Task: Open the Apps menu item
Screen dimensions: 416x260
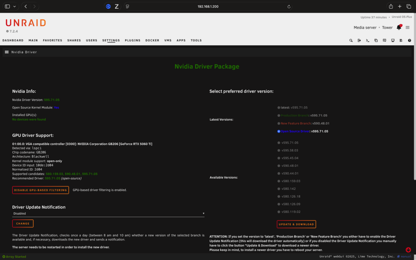Action: [x=181, y=40]
